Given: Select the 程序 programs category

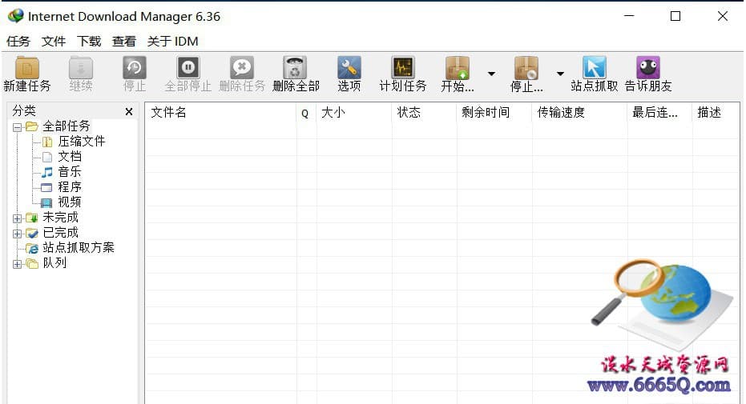Looking at the screenshot, I should [x=70, y=187].
